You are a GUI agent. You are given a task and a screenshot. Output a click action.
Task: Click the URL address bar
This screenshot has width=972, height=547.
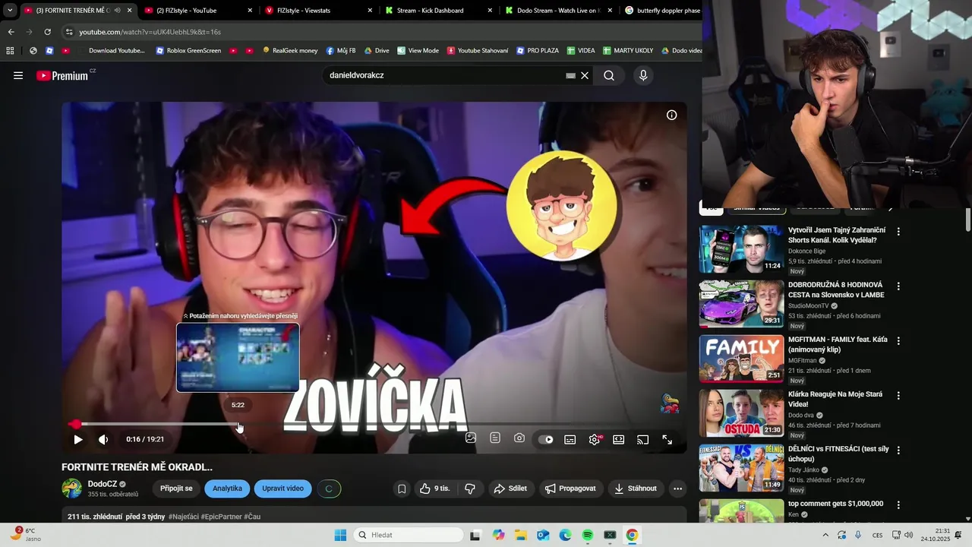tap(380, 32)
